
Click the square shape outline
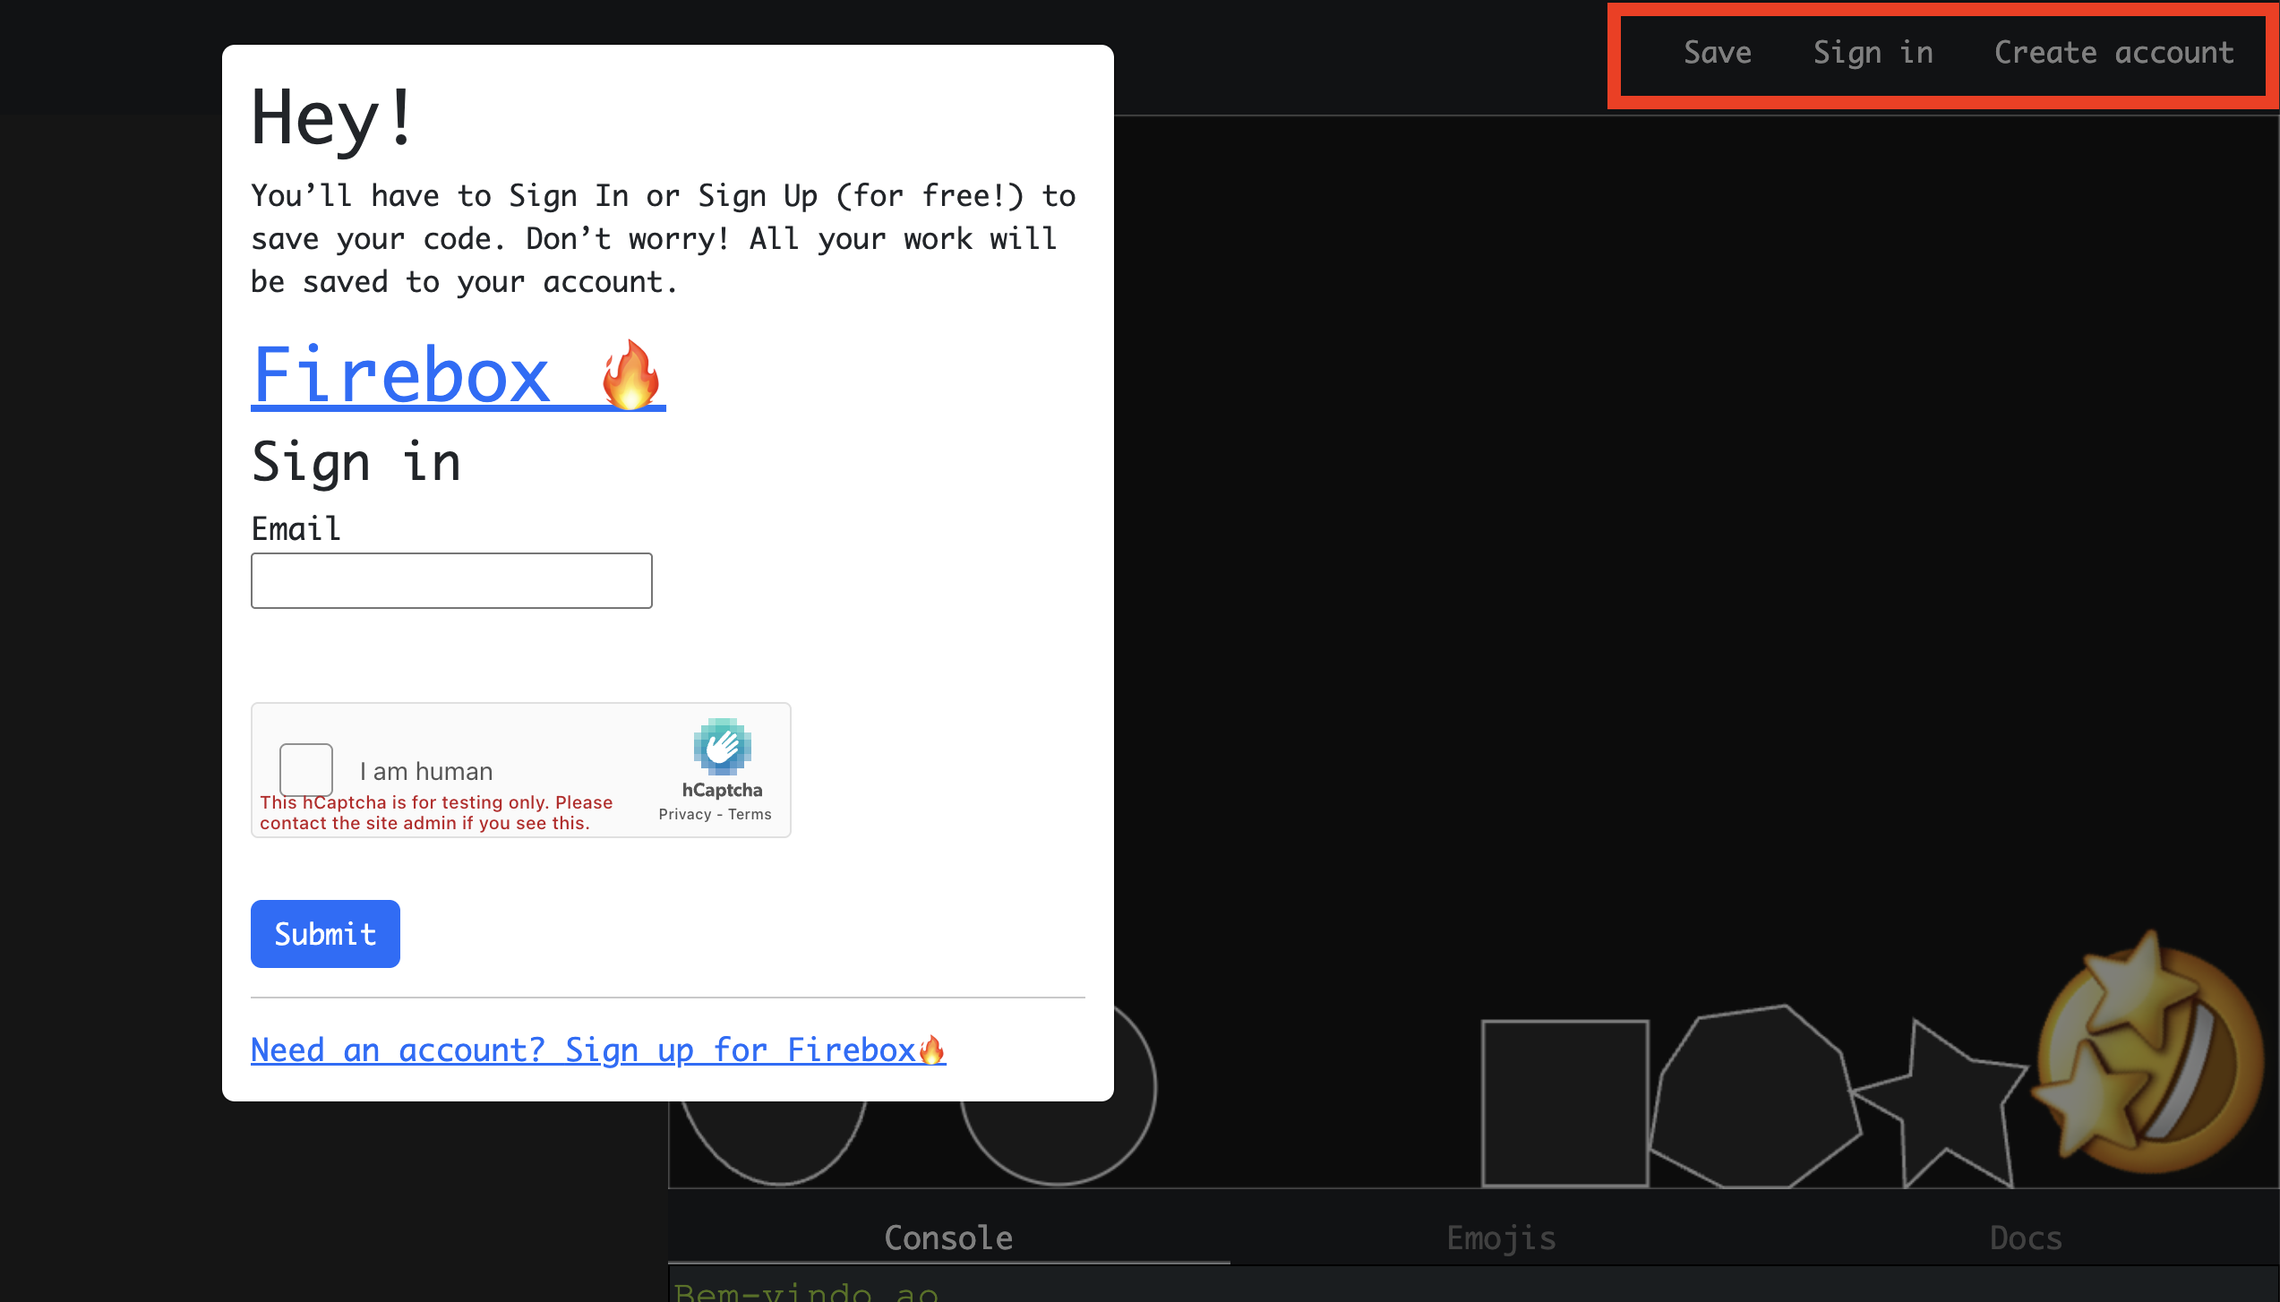tap(1564, 1103)
